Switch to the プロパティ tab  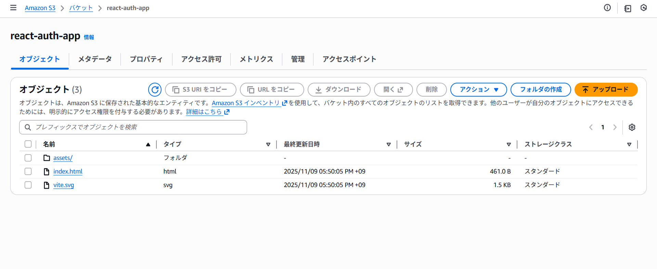point(146,59)
